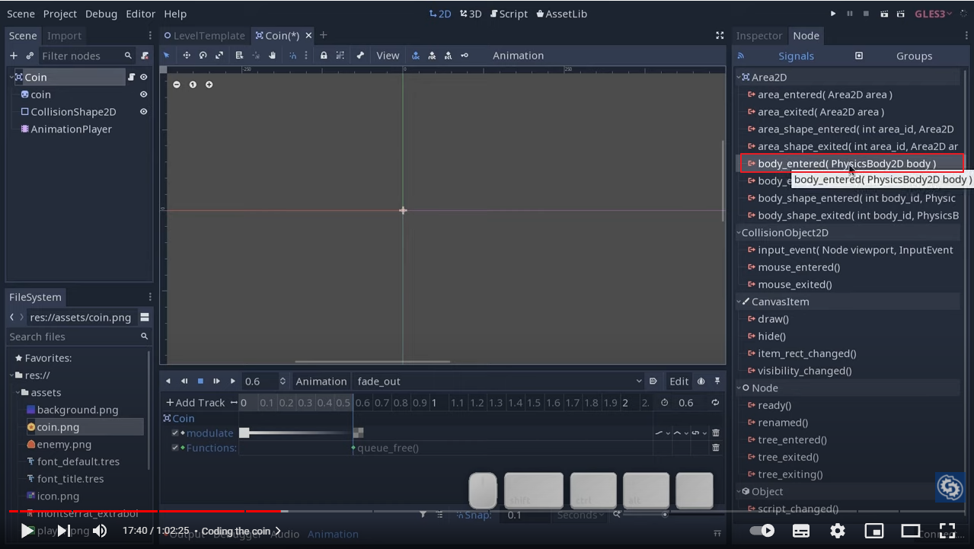Click the modulate track white keyframe

pos(244,433)
